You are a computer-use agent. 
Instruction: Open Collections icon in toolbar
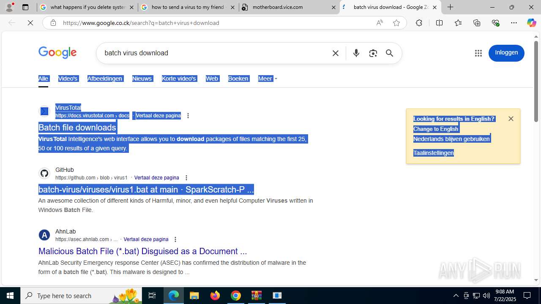[x=477, y=23]
